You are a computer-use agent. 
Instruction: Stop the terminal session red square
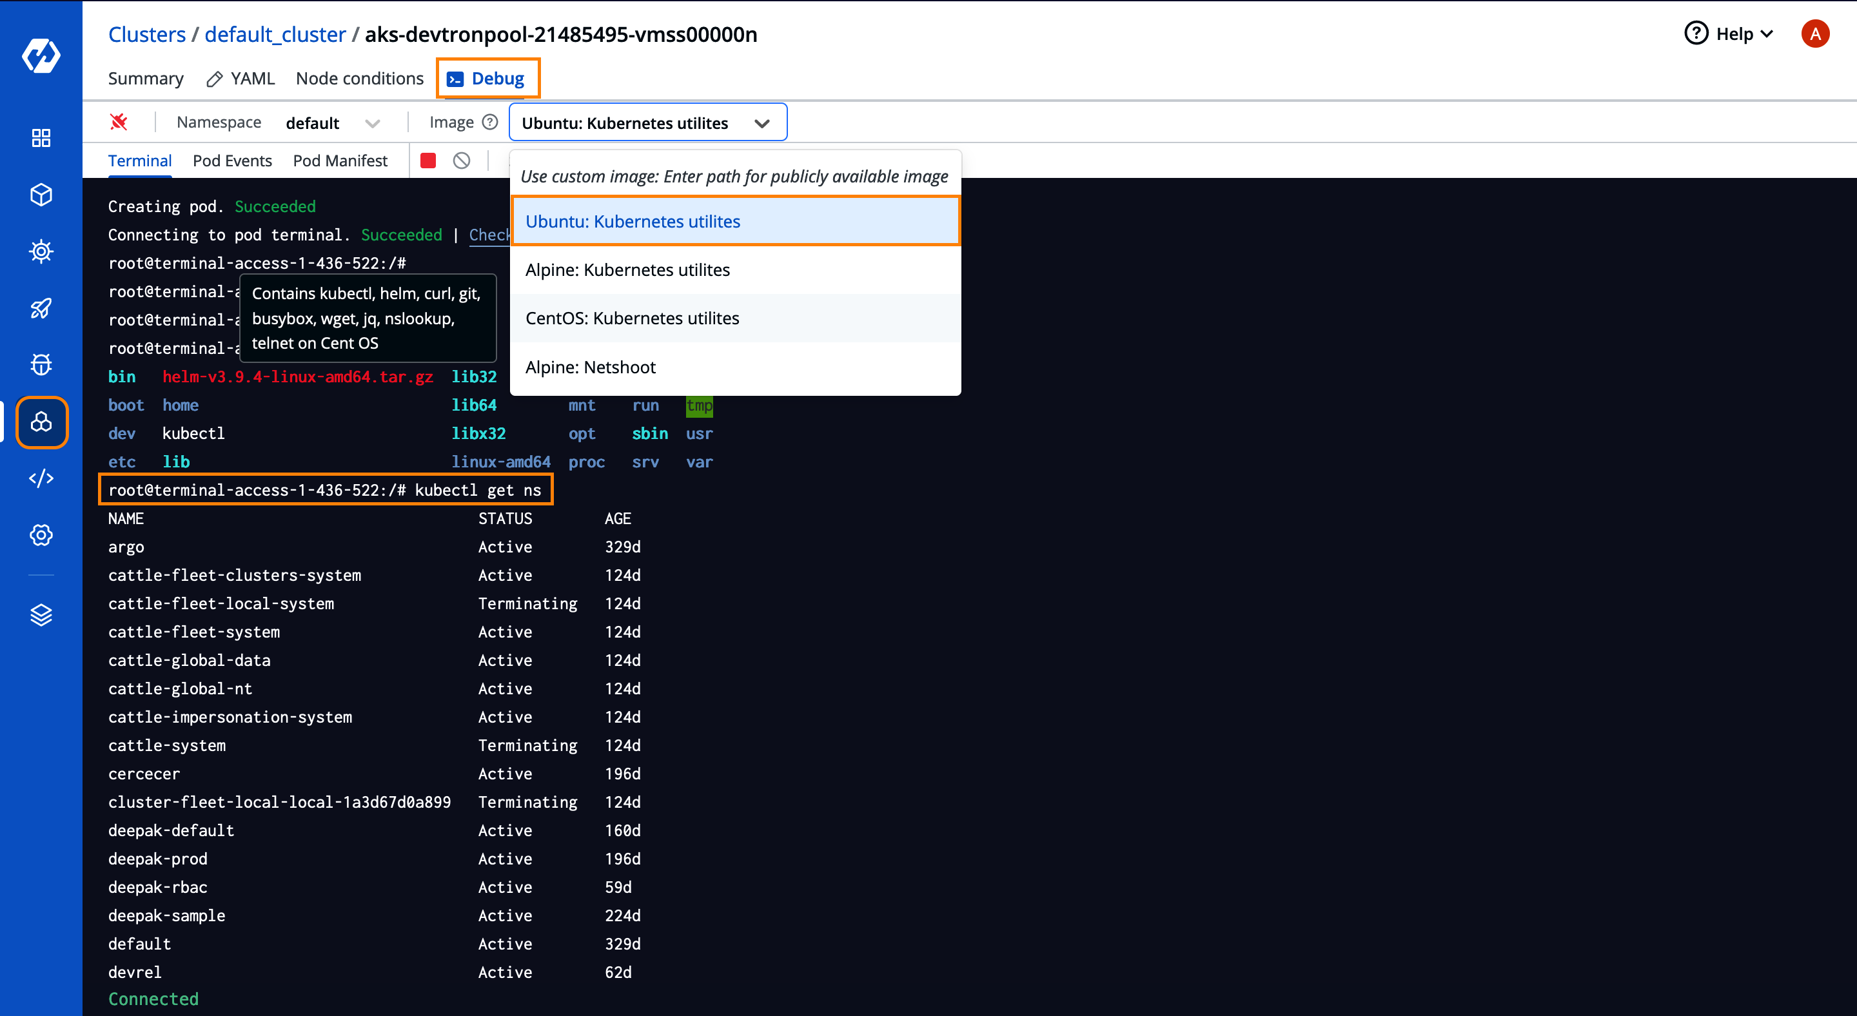(428, 161)
